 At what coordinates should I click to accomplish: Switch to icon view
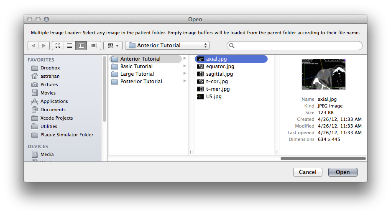[x=58, y=46]
